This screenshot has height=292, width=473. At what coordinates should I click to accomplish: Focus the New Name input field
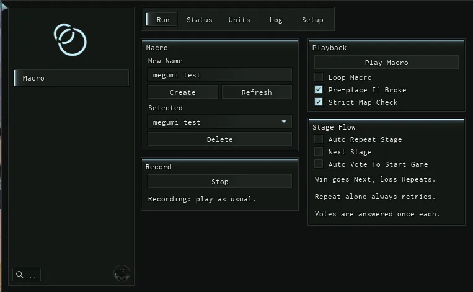click(219, 74)
